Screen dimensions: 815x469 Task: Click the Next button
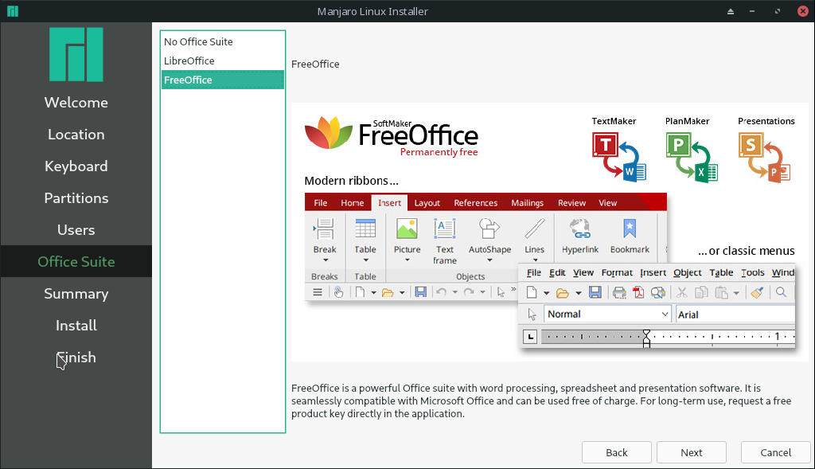point(692,452)
